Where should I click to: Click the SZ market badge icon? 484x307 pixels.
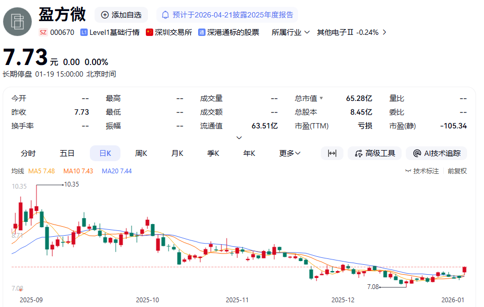(x=43, y=32)
